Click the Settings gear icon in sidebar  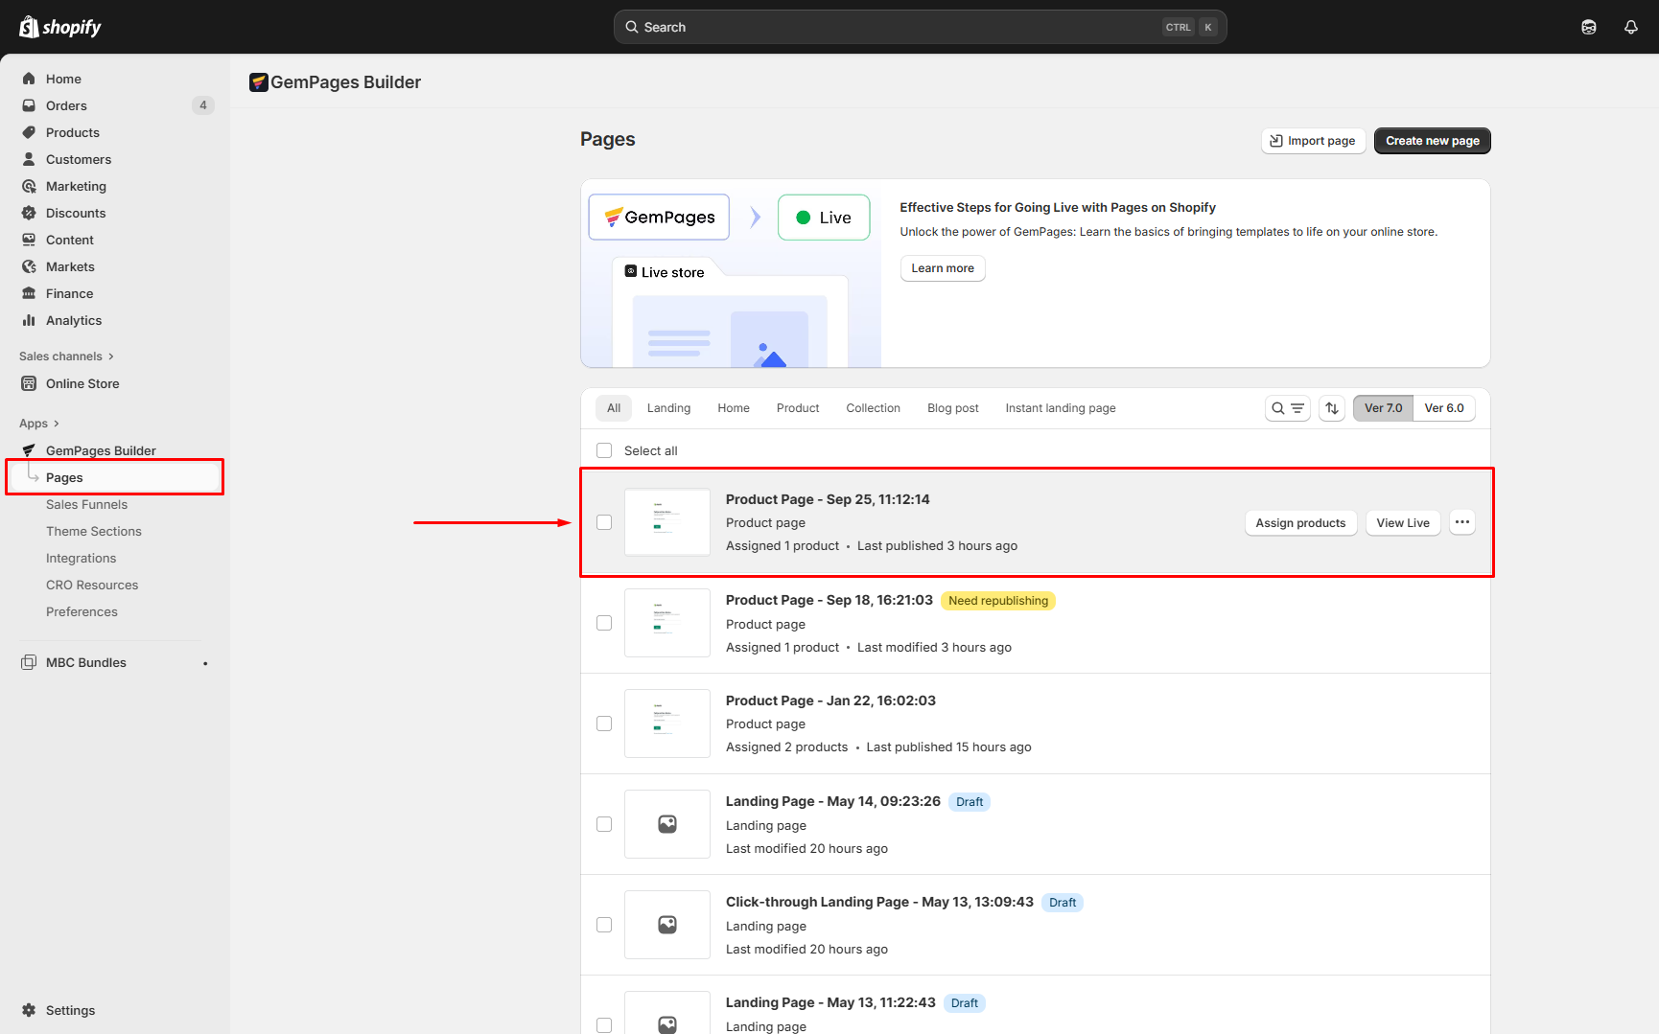coord(29,1010)
